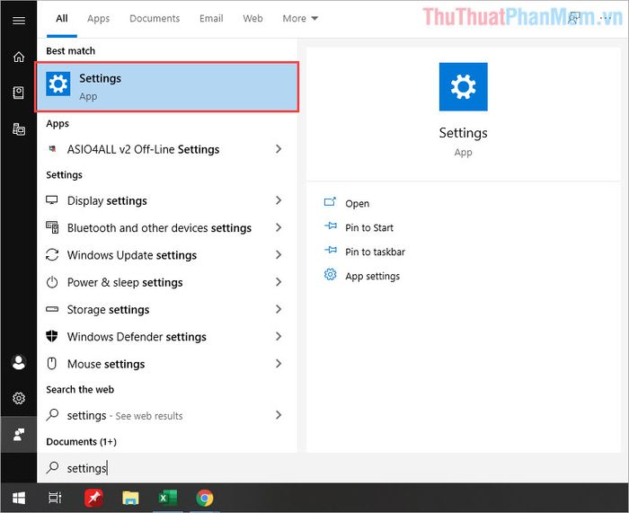Screen dimensions: 629x513
Task: Open the red pin app on the taskbar
Action: pyautogui.click(x=93, y=498)
